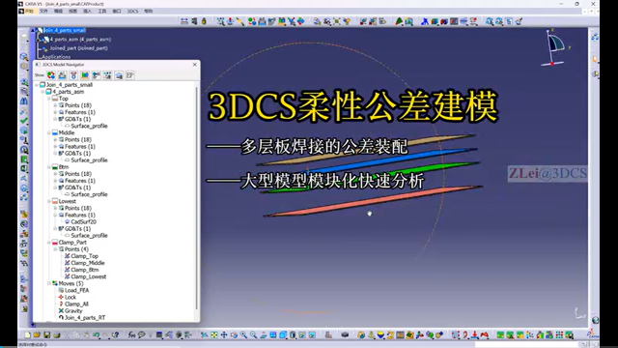618x348 pixels.
Task: Select CadSurf20 feature under Lowest
Action: [84, 221]
